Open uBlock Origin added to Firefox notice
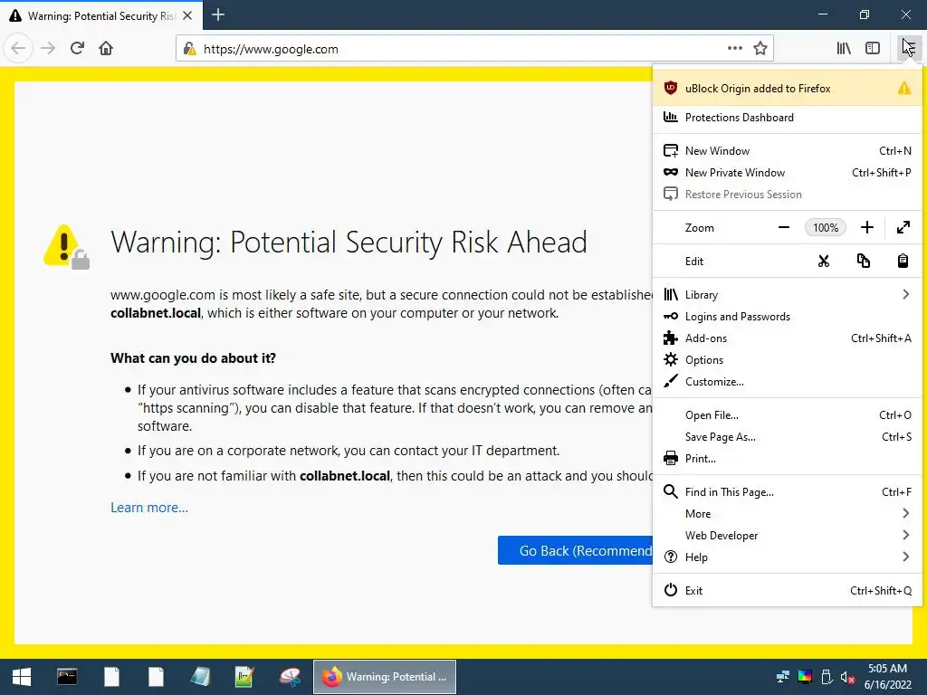927x695 pixels. point(787,89)
